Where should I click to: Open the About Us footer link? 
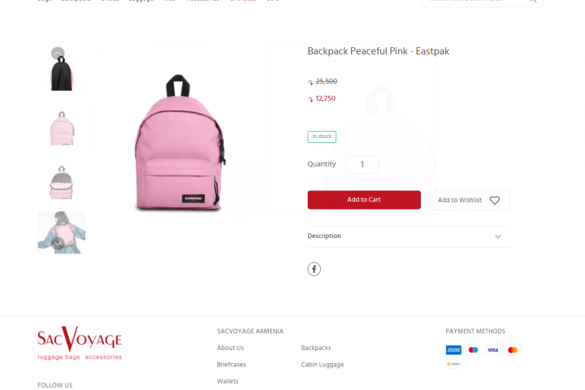pyautogui.click(x=230, y=348)
